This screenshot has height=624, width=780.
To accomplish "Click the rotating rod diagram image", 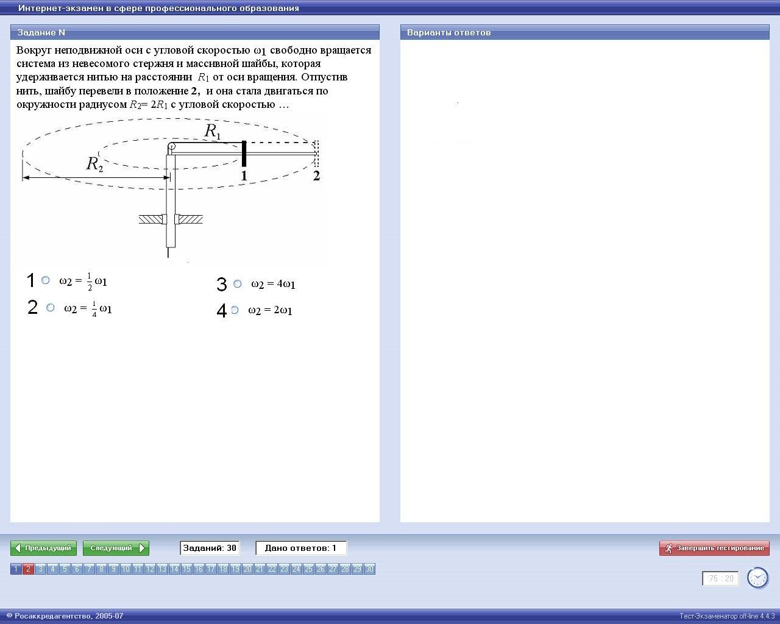I will 171,189.
